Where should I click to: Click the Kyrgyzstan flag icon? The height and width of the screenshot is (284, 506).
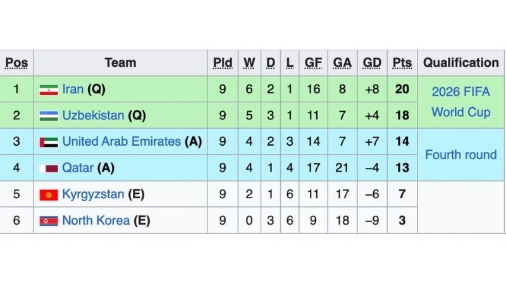[x=49, y=195]
